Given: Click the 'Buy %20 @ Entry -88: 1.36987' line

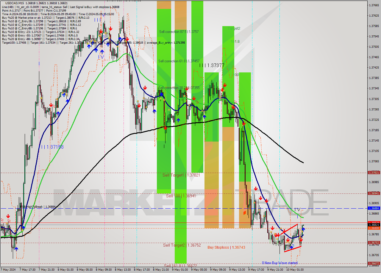Looking at the screenshot, I should (40, 39).
